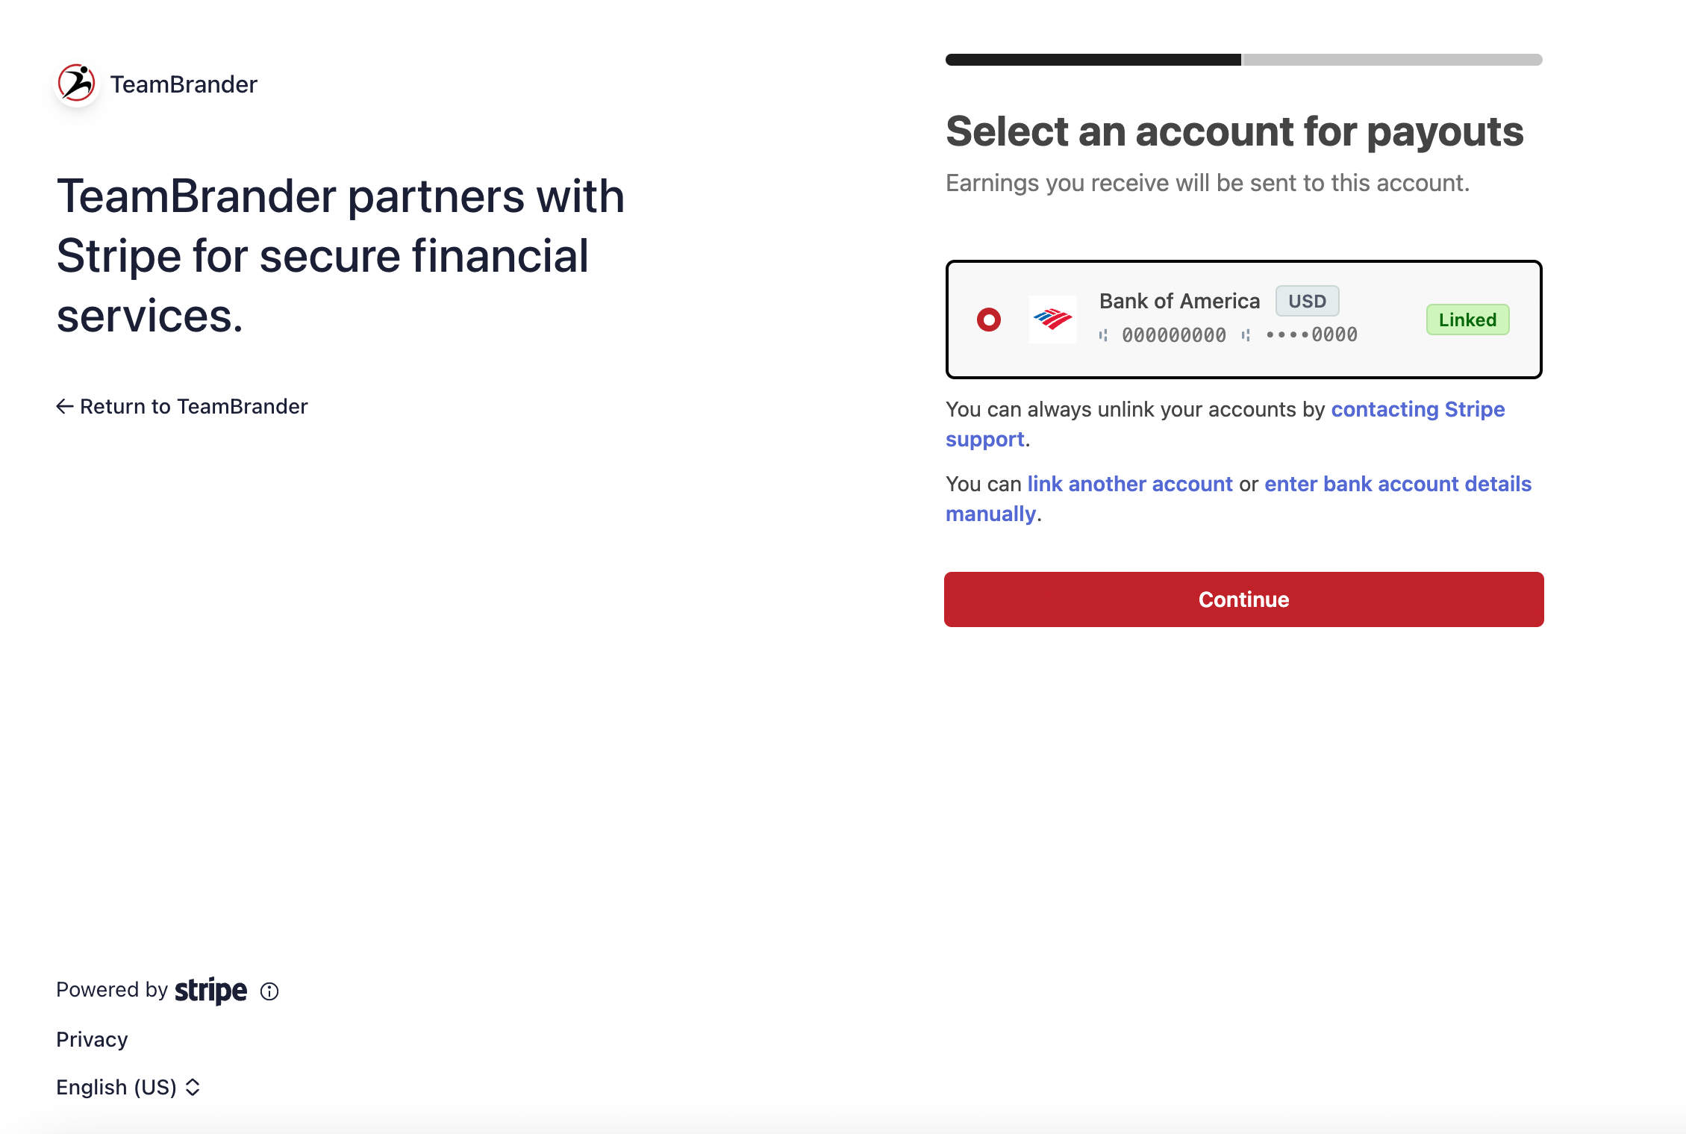Click the back arrow icon before Return to TeamBrander
Image resolution: width=1686 pixels, height=1134 pixels.
coord(65,406)
